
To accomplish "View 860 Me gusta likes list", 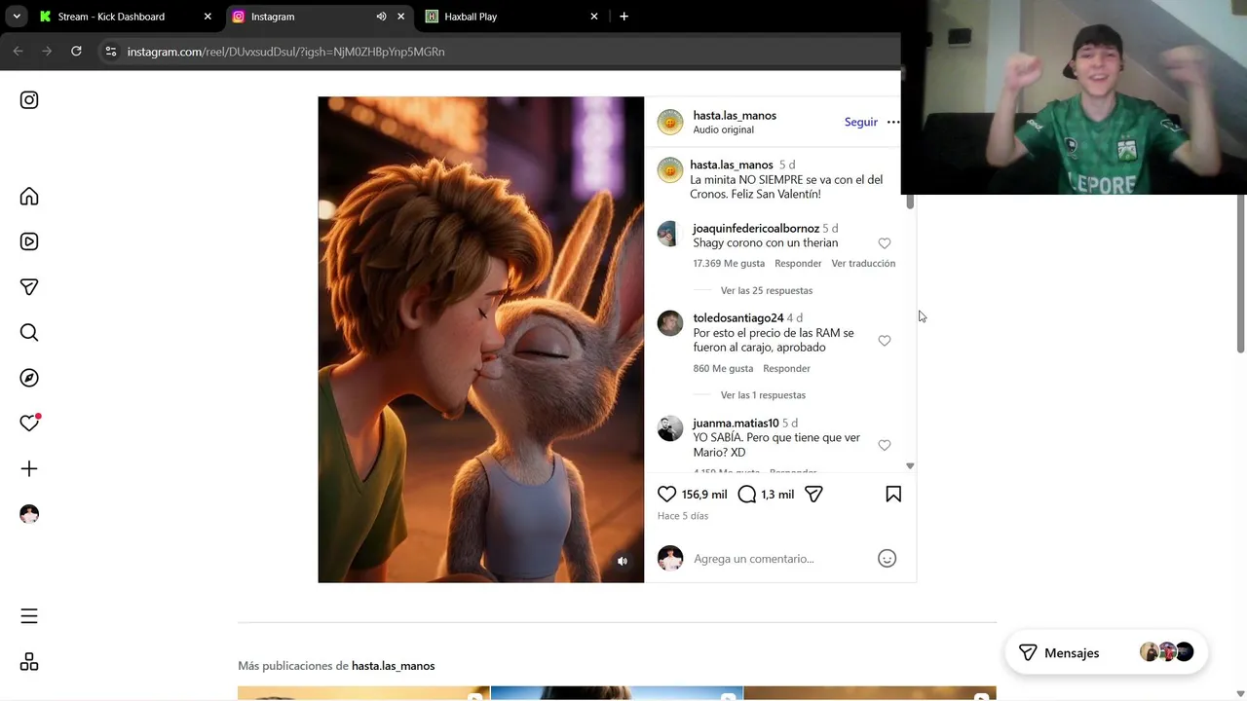I will pos(723,369).
